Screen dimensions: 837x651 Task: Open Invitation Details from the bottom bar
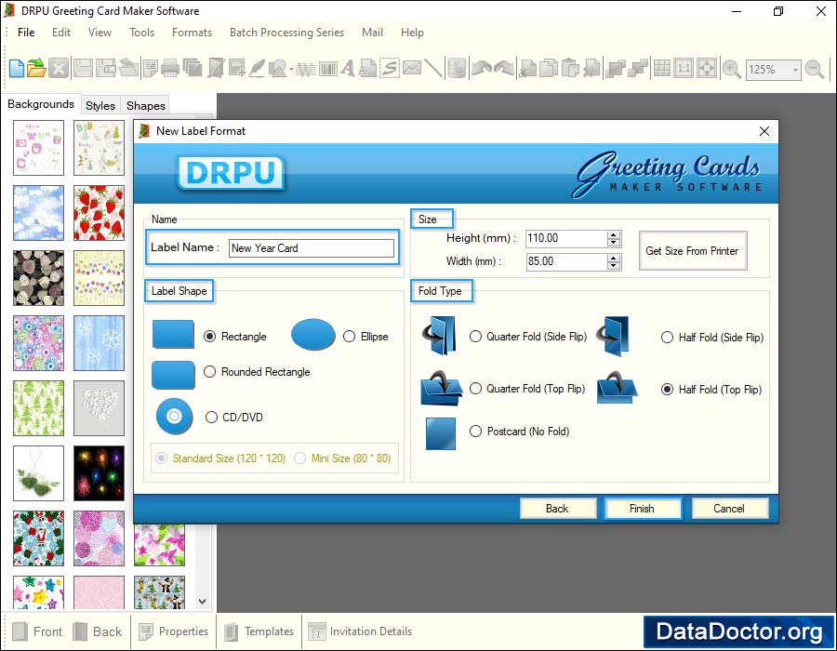[361, 631]
